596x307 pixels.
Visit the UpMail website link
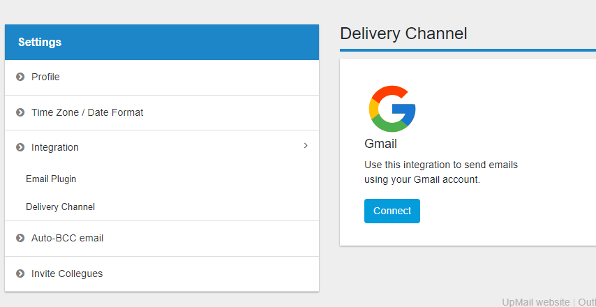(x=535, y=302)
